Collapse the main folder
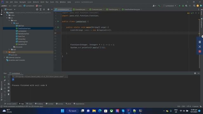Image resolution: width=203 pixels, height=114 pixels. 9,21
